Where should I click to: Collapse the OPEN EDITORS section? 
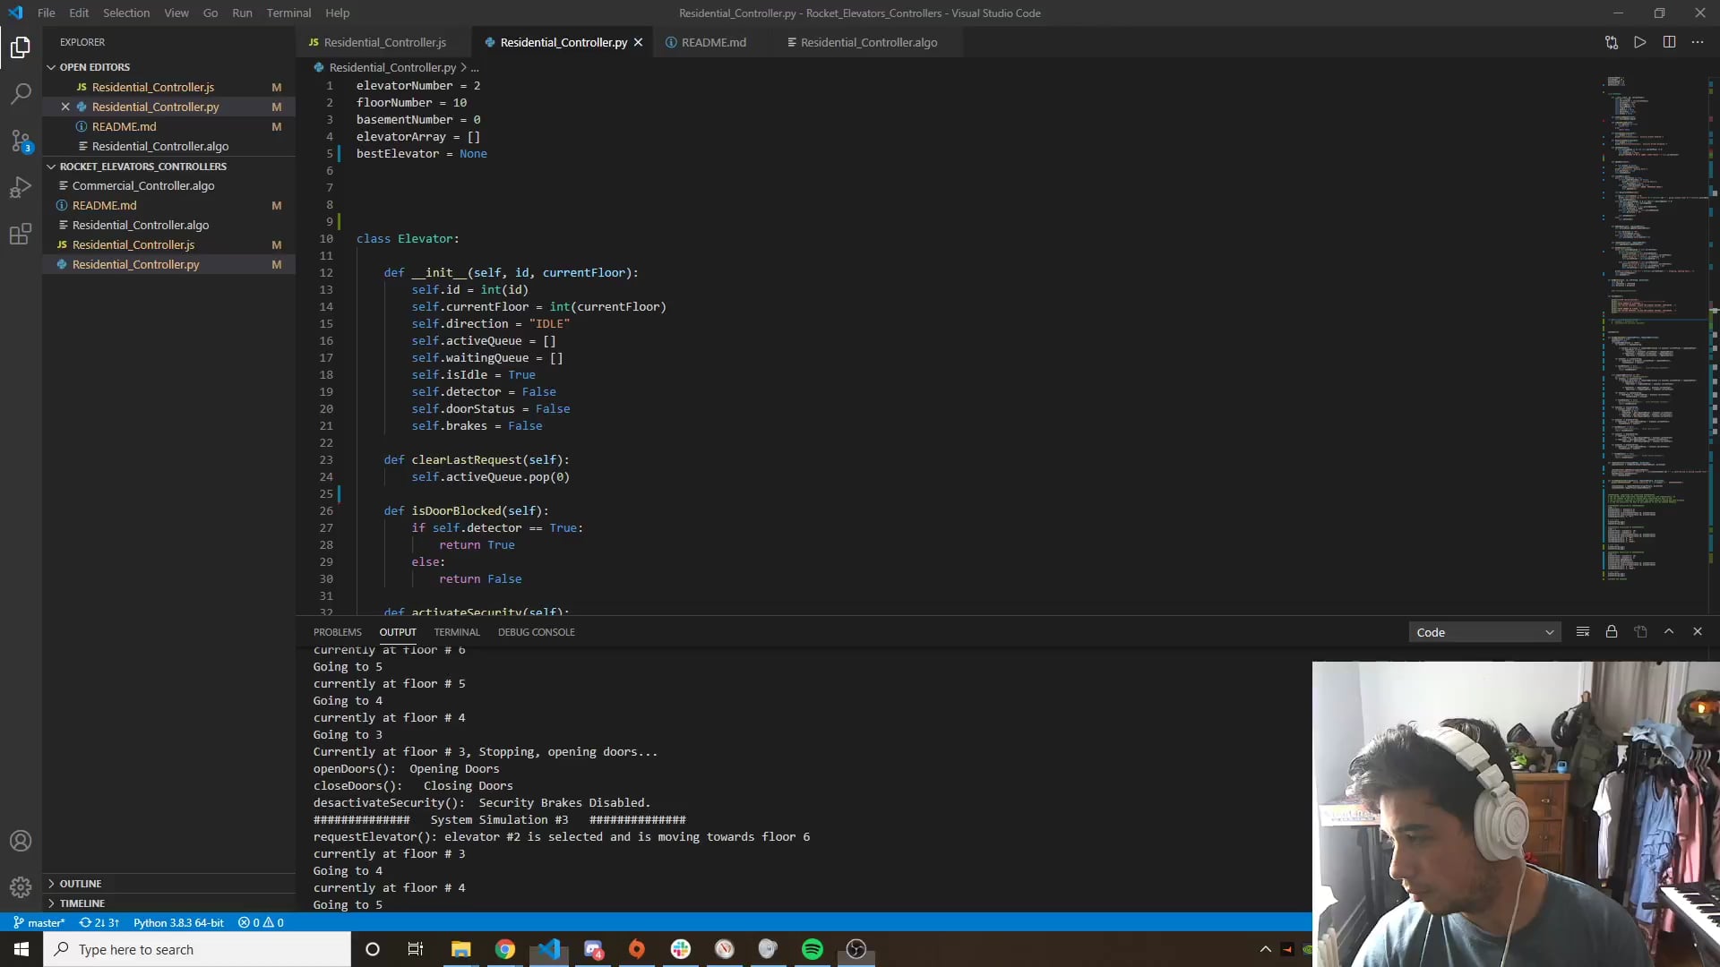[94, 67]
